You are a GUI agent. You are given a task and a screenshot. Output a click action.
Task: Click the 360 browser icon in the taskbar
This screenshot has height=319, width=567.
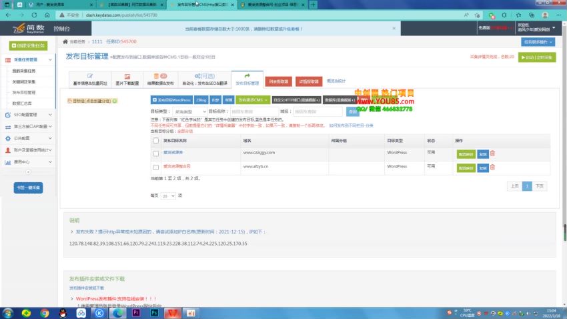[26, 313]
